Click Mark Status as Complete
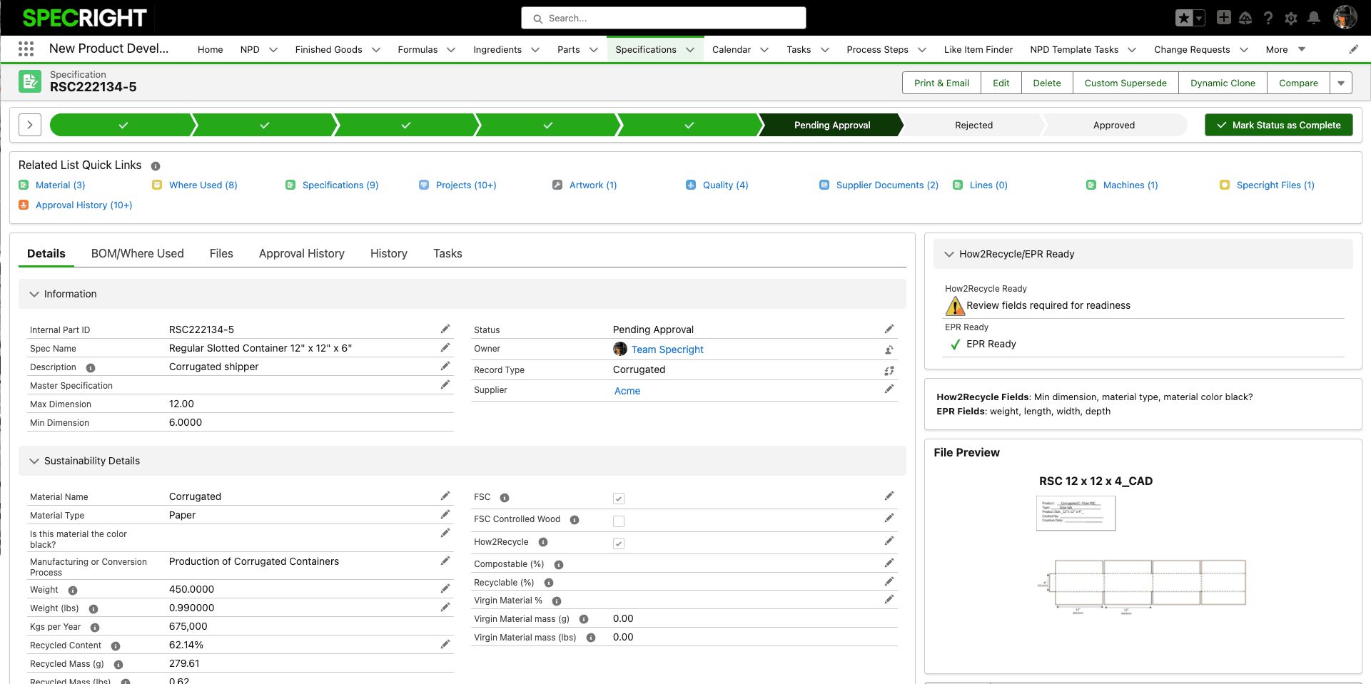Screen dimensions: 1371x684 tap(1279, 125)
